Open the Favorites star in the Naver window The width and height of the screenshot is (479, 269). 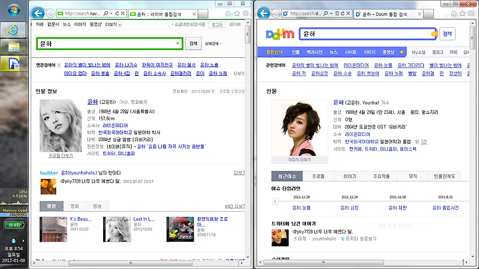(237, 13)
